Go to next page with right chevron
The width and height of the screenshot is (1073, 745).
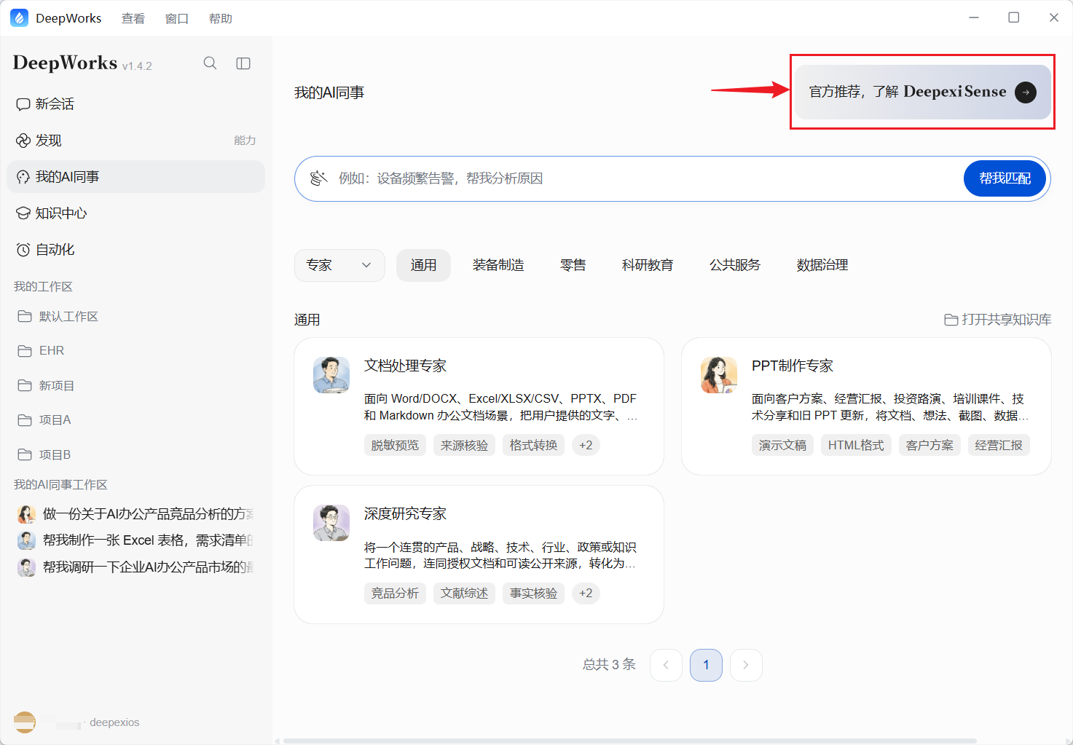click(x=746, y=665)
